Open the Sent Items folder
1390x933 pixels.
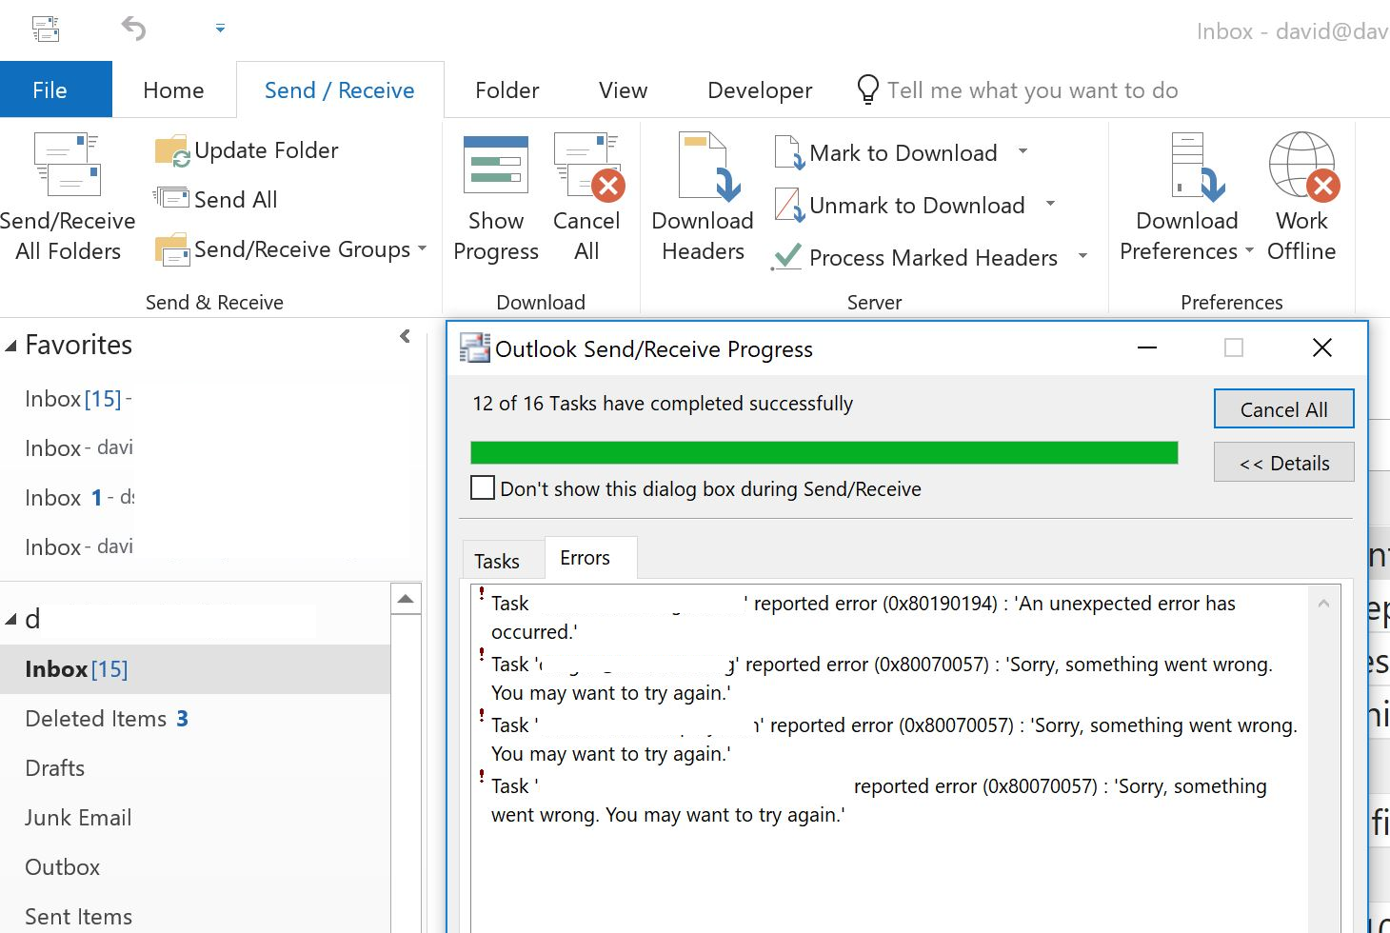click(x=195, y=917)
